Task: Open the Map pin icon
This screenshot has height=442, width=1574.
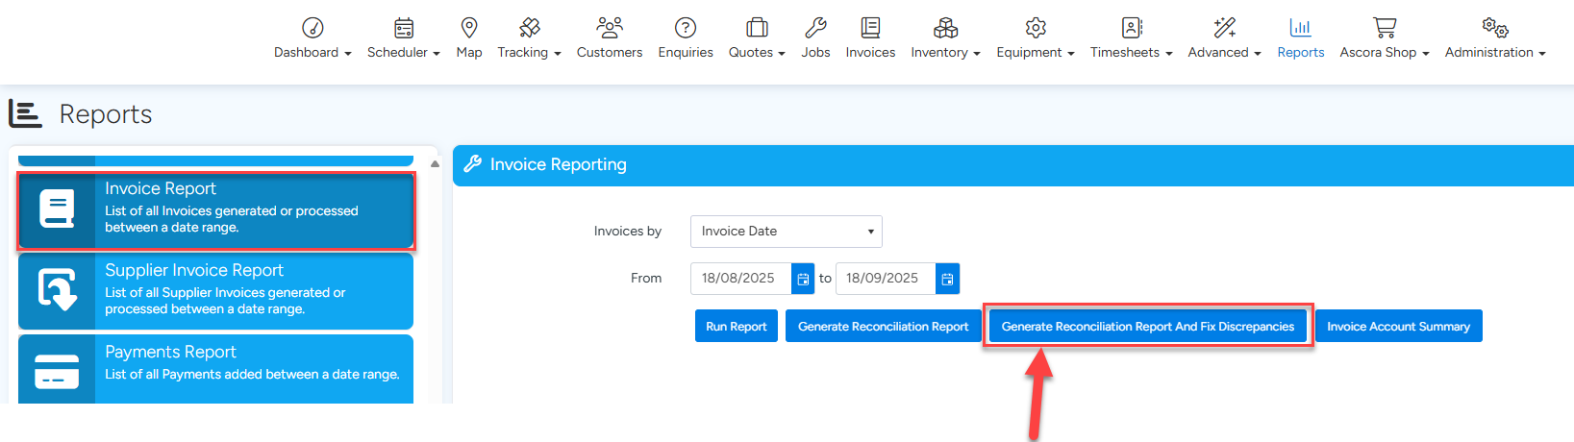Action: (x=468, y=27)
